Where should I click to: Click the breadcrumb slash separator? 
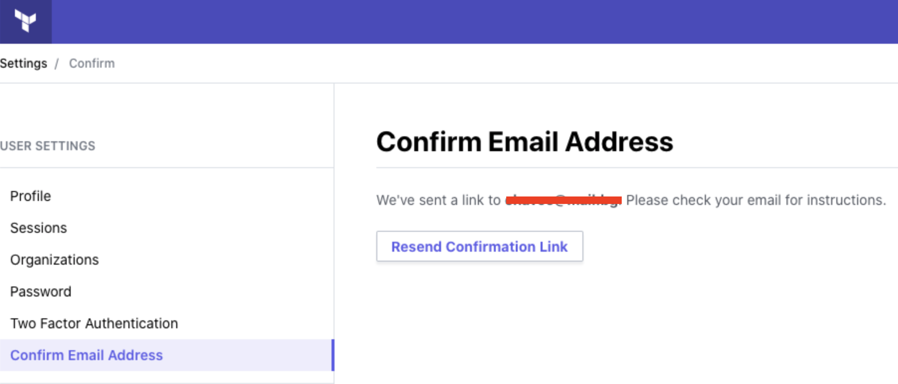pyautogui.click(x=57, y=64)
